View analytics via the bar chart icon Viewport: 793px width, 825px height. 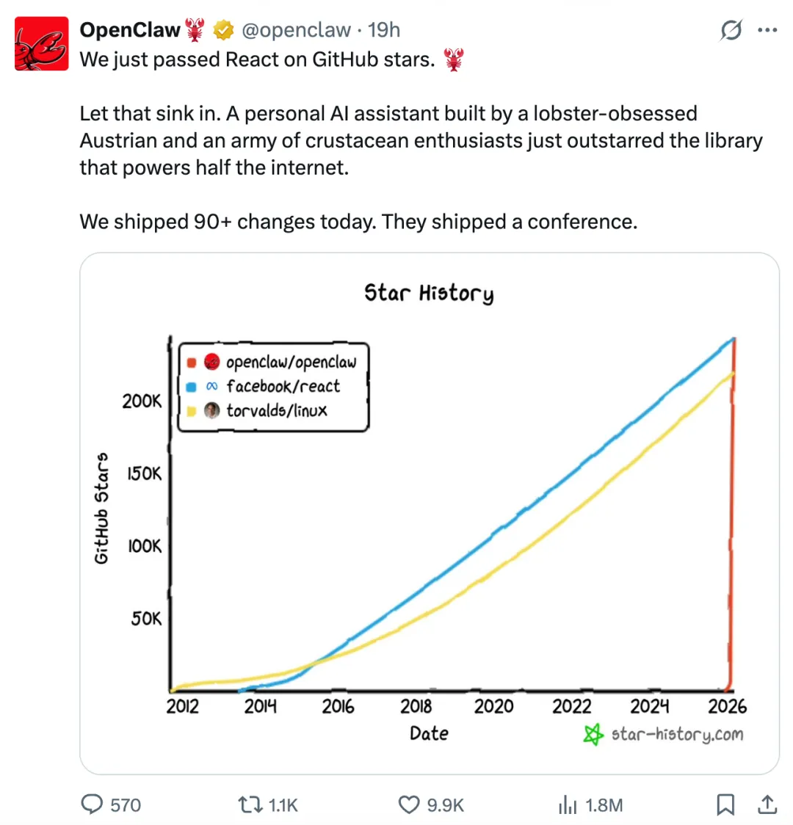568,805
